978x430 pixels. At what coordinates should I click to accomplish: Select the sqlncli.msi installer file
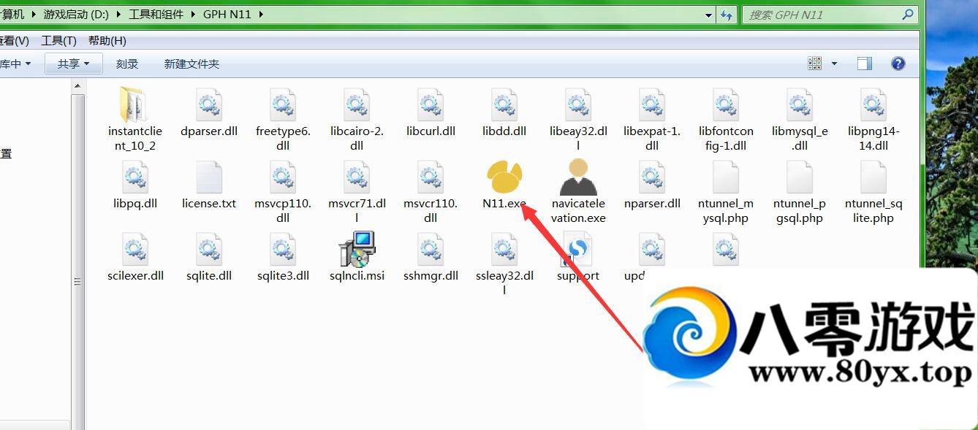[357, 258]
